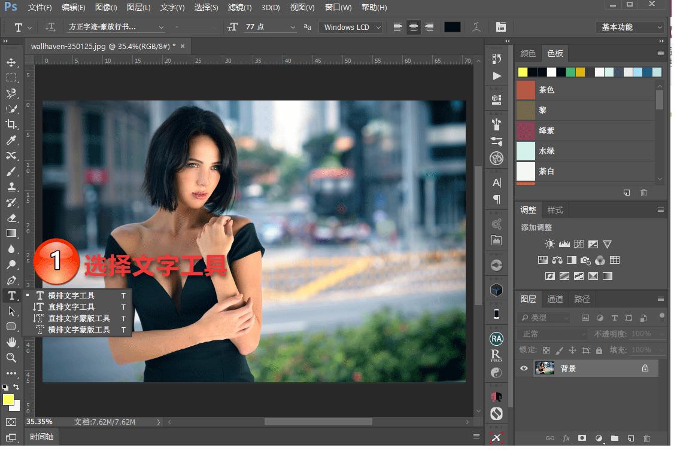Toggle lock transparent pixels in Layers panel
The height and width of the screenshot is (451, 674).
[545, 349]
